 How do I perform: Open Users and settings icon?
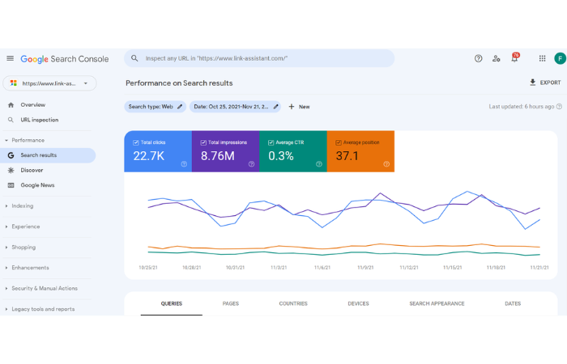[496, 58]
